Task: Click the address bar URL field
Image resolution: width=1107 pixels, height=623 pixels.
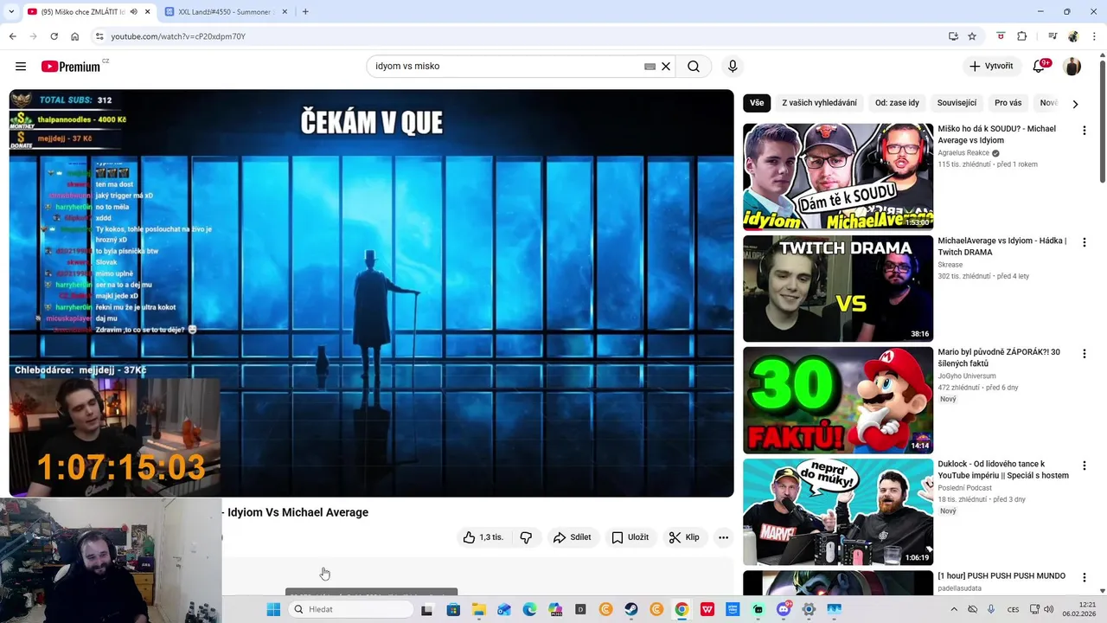Action: [519, 36]
